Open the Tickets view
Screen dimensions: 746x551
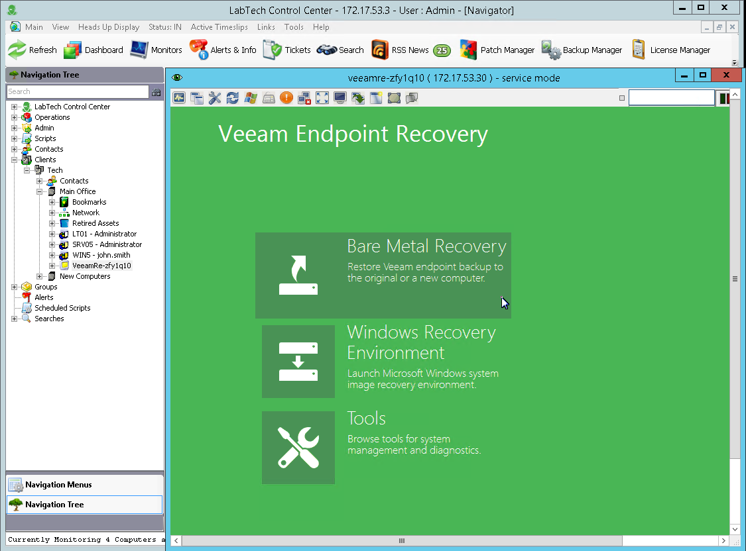tap(286, 49)
